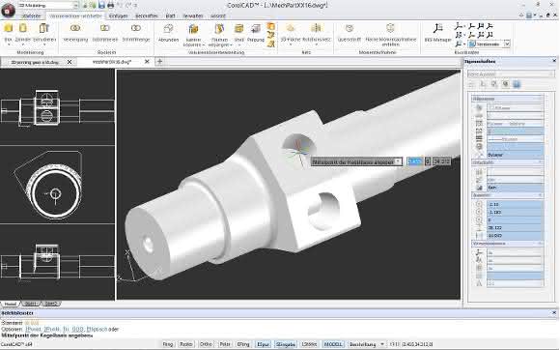
Task: Click Flache Momentaufnahme erstellen icon
Action: click(390, 28)
